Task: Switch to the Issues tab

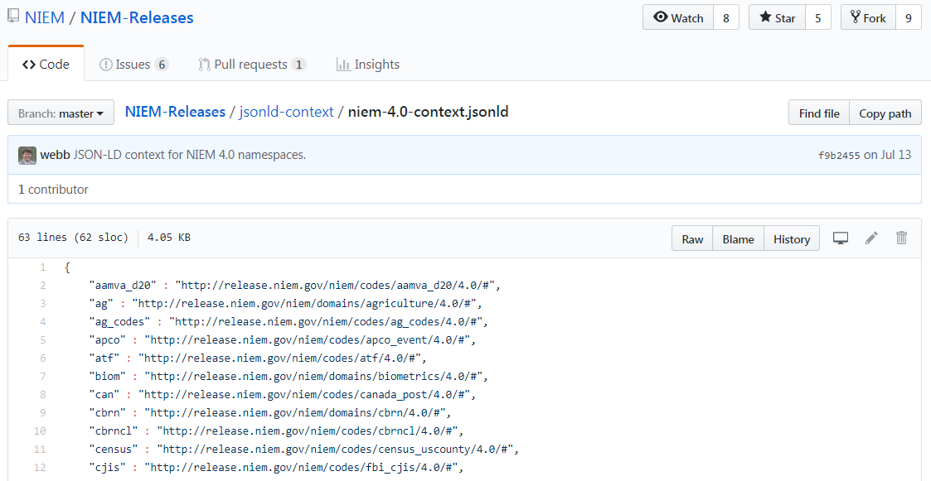Action: click(133, 65)
